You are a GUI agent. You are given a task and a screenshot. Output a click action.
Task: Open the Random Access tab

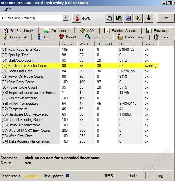[x=120, y=31]
